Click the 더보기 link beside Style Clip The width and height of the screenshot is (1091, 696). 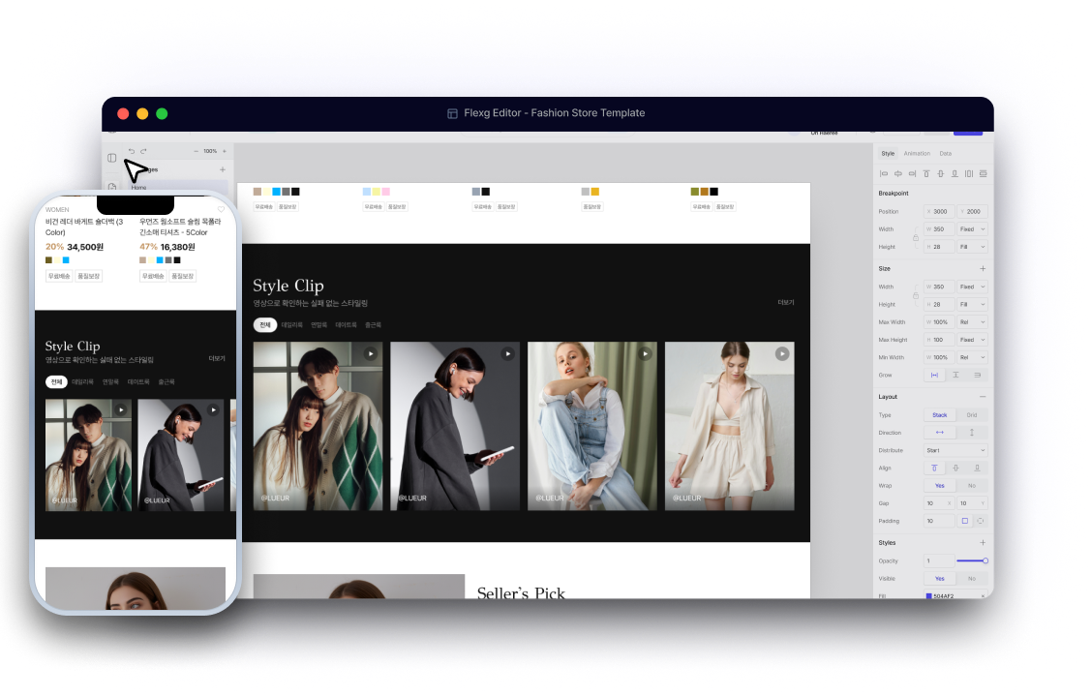coord(785,301)
